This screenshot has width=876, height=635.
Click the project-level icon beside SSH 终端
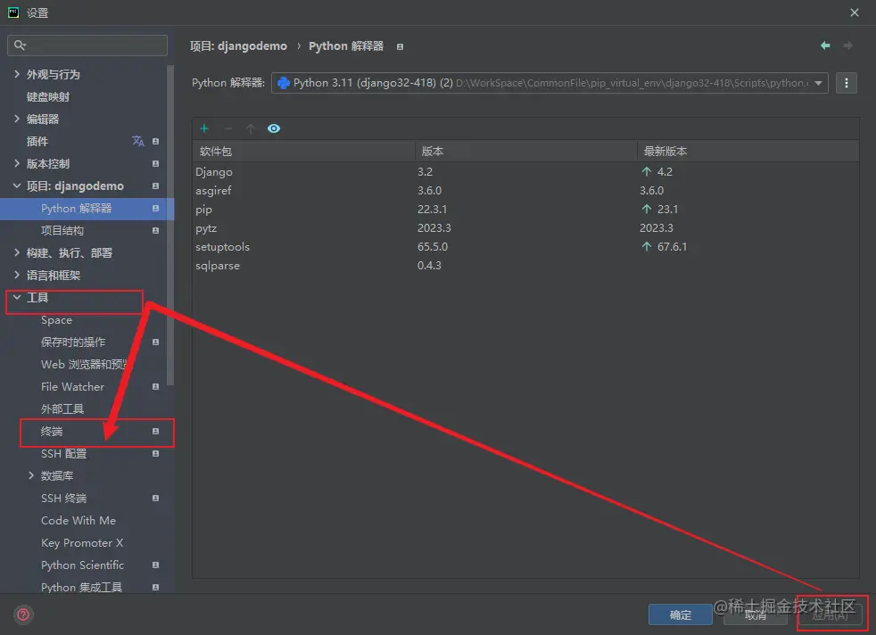click(156, 499)
